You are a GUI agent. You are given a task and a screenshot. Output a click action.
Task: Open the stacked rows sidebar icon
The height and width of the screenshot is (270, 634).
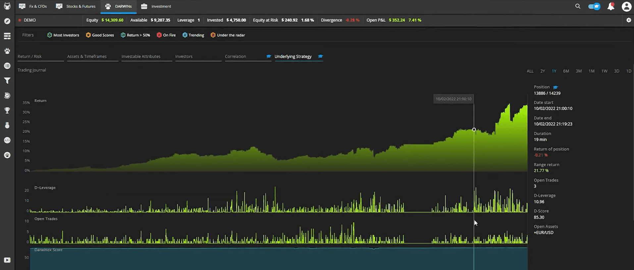[7, 36]
